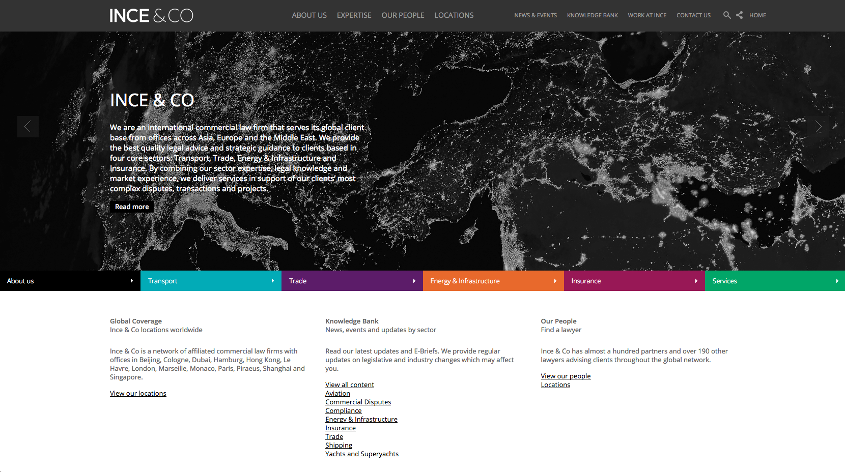Click the search magnifier icon

tap(726, 15)
